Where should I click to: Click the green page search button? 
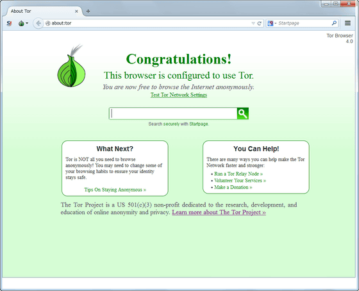[243, 113]
